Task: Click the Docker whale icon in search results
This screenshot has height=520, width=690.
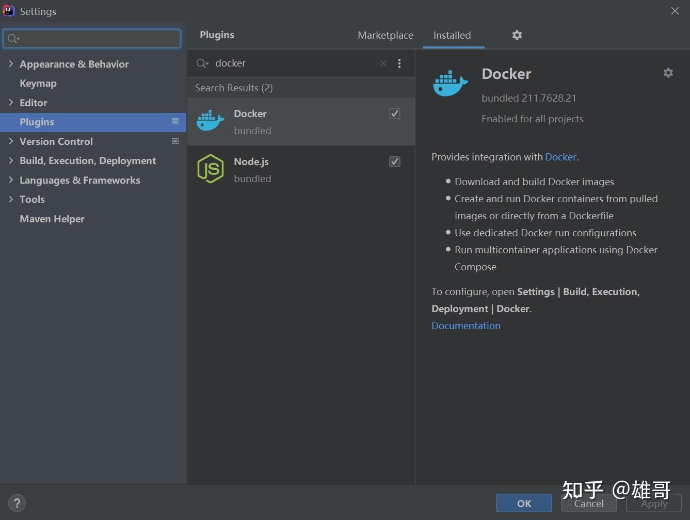Action: (210, 120)
